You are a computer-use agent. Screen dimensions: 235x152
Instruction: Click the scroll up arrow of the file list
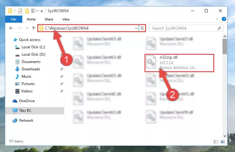(x=225, y=36)
